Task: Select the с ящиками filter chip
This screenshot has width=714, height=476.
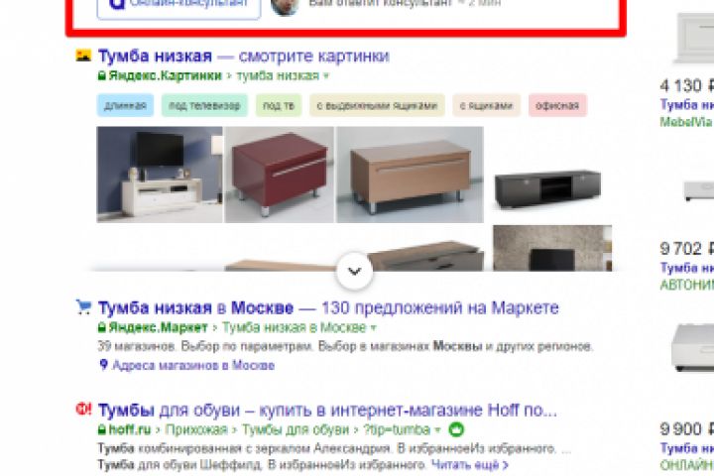Action: [486, 106]
